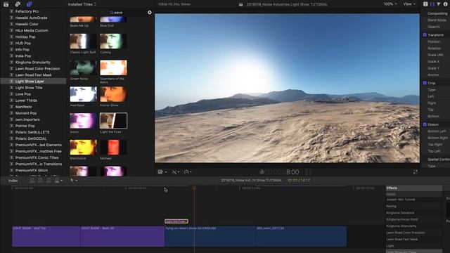Toggle full screen viewer icon
The image size is (450, 253).
(x=416, y=171)
